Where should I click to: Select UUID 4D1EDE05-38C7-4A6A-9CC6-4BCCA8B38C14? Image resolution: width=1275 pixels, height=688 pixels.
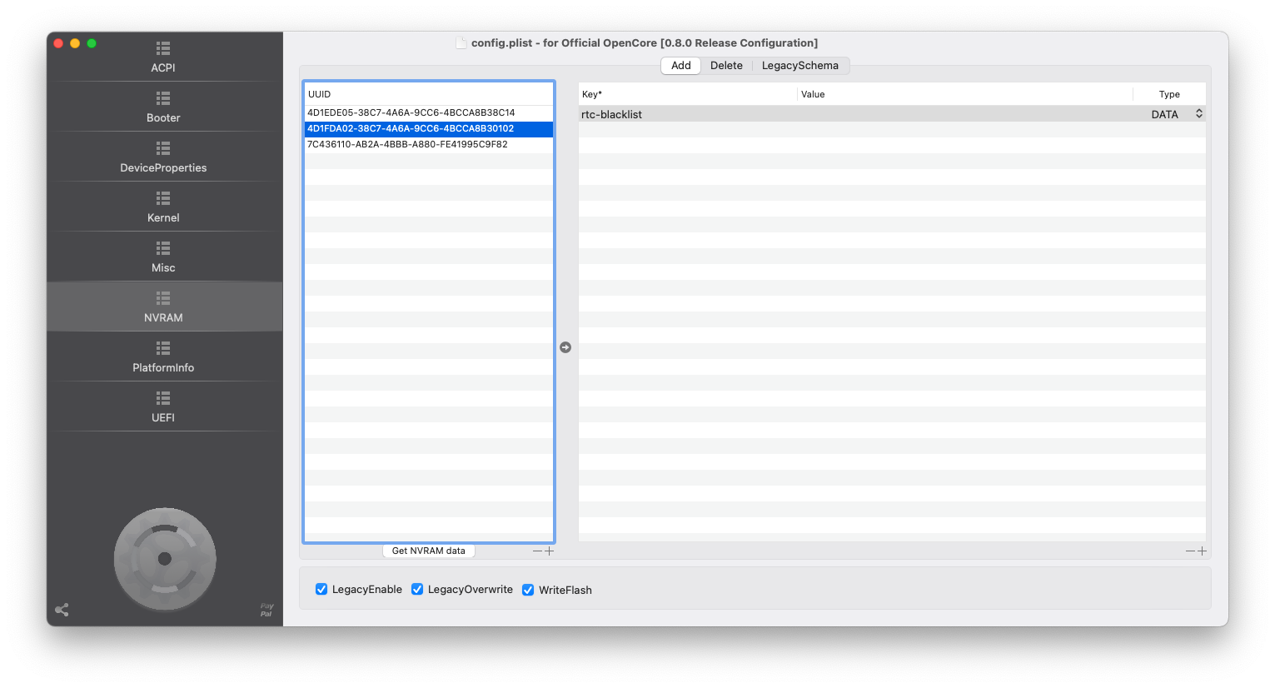(429, 112)
